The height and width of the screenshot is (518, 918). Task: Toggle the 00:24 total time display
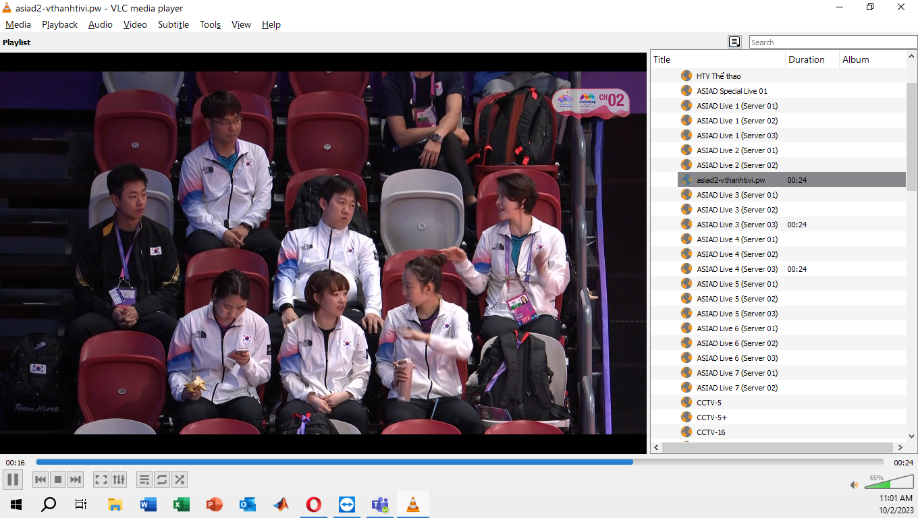tap(903, 463)
